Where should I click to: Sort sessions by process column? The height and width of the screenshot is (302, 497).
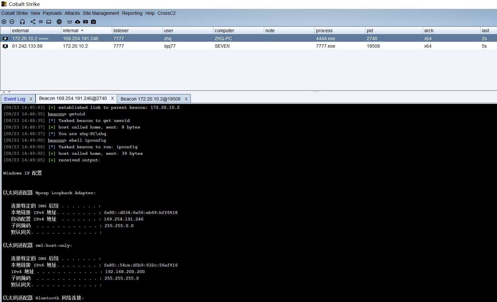point(340,31)
